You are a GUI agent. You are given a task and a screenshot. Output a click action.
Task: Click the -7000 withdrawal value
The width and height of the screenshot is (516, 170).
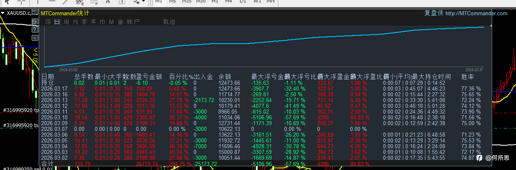click(201, 146)
